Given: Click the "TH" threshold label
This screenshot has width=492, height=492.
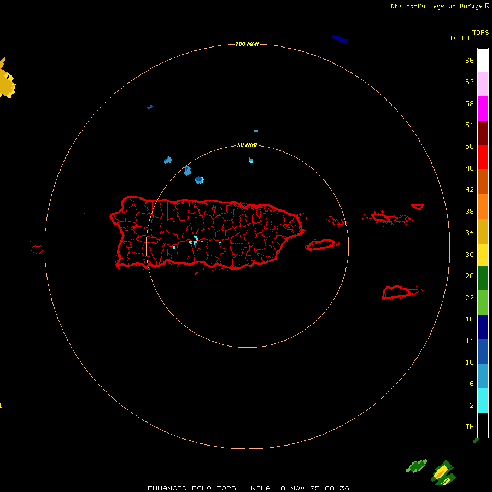Looking at the screenshot, I should click(x=470, y=427).
